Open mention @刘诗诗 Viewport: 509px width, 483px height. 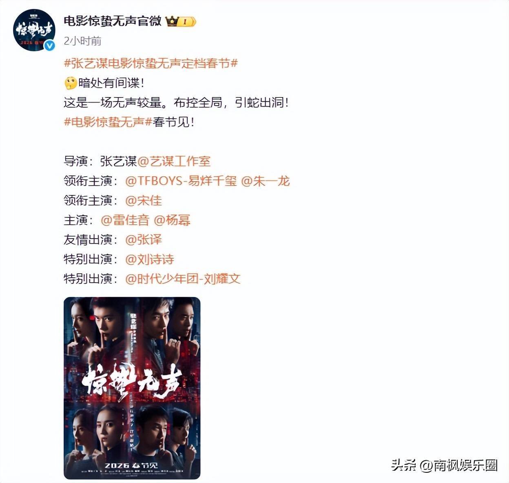[x=150, y=259]
